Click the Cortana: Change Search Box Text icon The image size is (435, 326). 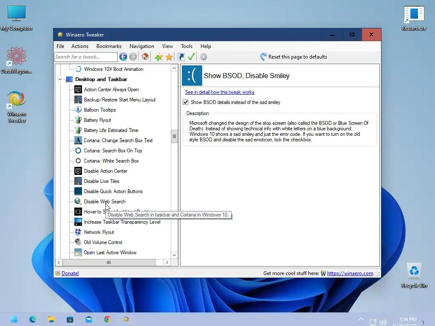click(x=78, y=140)
